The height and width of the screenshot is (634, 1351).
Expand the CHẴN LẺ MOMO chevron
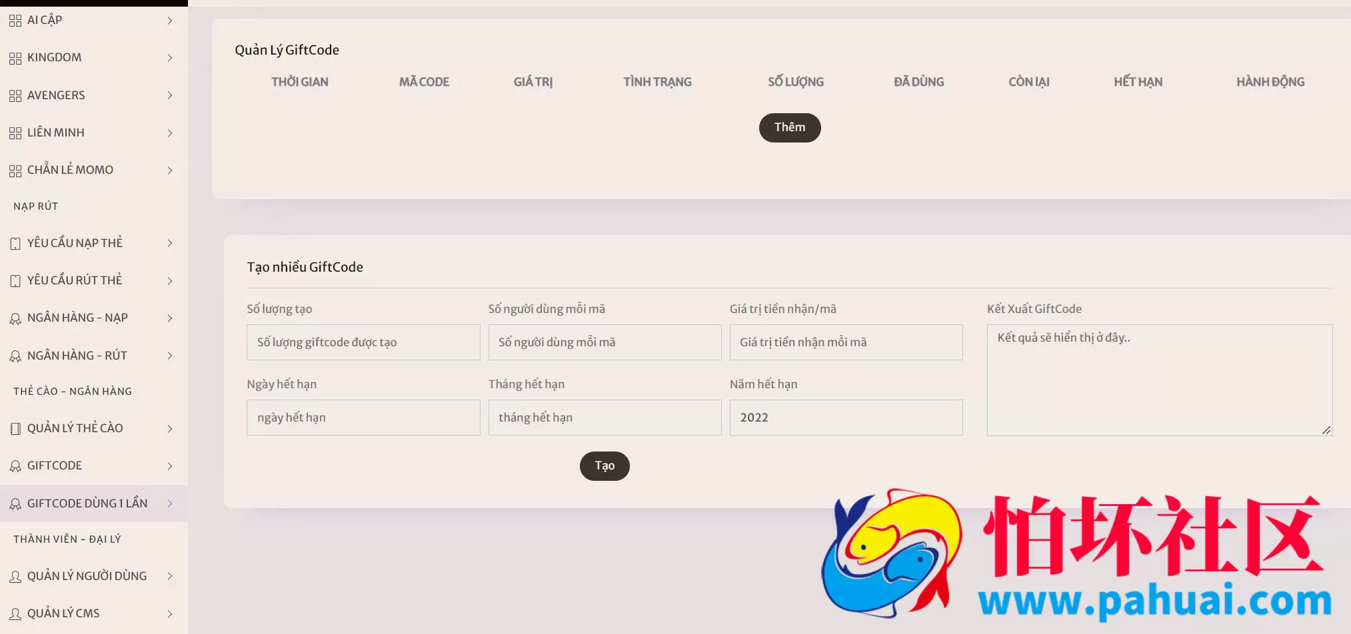pyautogui.click(x=170, y=170)
